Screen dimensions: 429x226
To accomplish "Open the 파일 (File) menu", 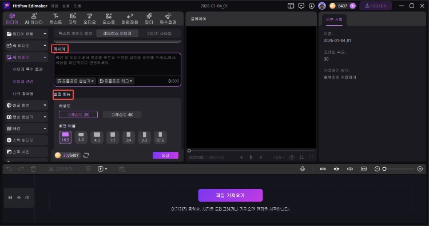I will click(x=54, y=6).
